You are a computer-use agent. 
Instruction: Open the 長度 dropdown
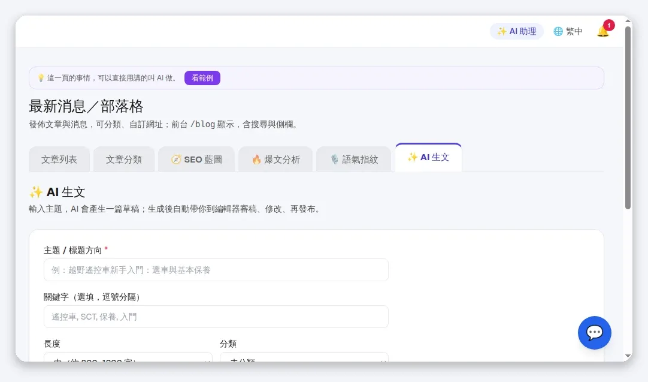[x=128, y=357]
